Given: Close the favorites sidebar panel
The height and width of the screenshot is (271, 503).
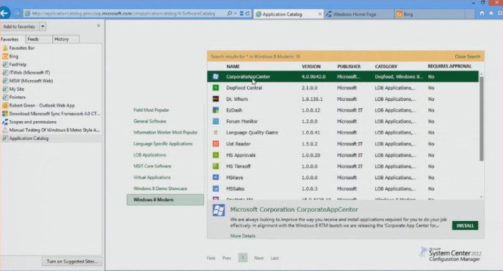Looking at the screenshot, I should point(99,26).
